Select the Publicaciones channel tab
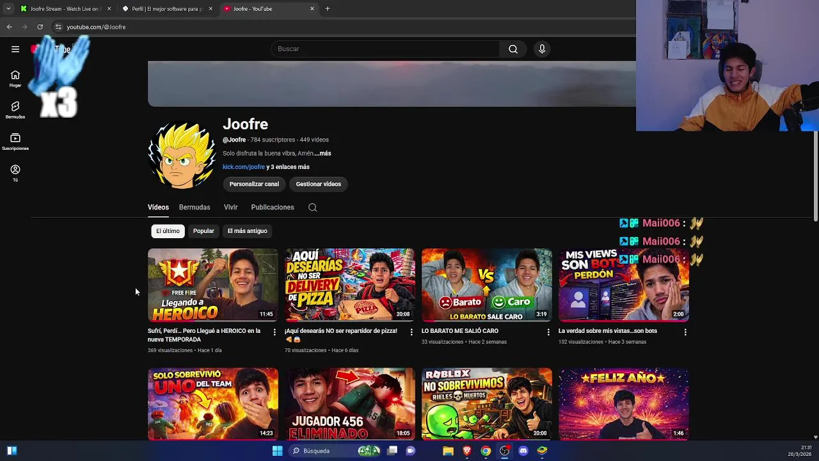Image resolution: width=819 pixels, height=461 pixels. coord(273,207)
